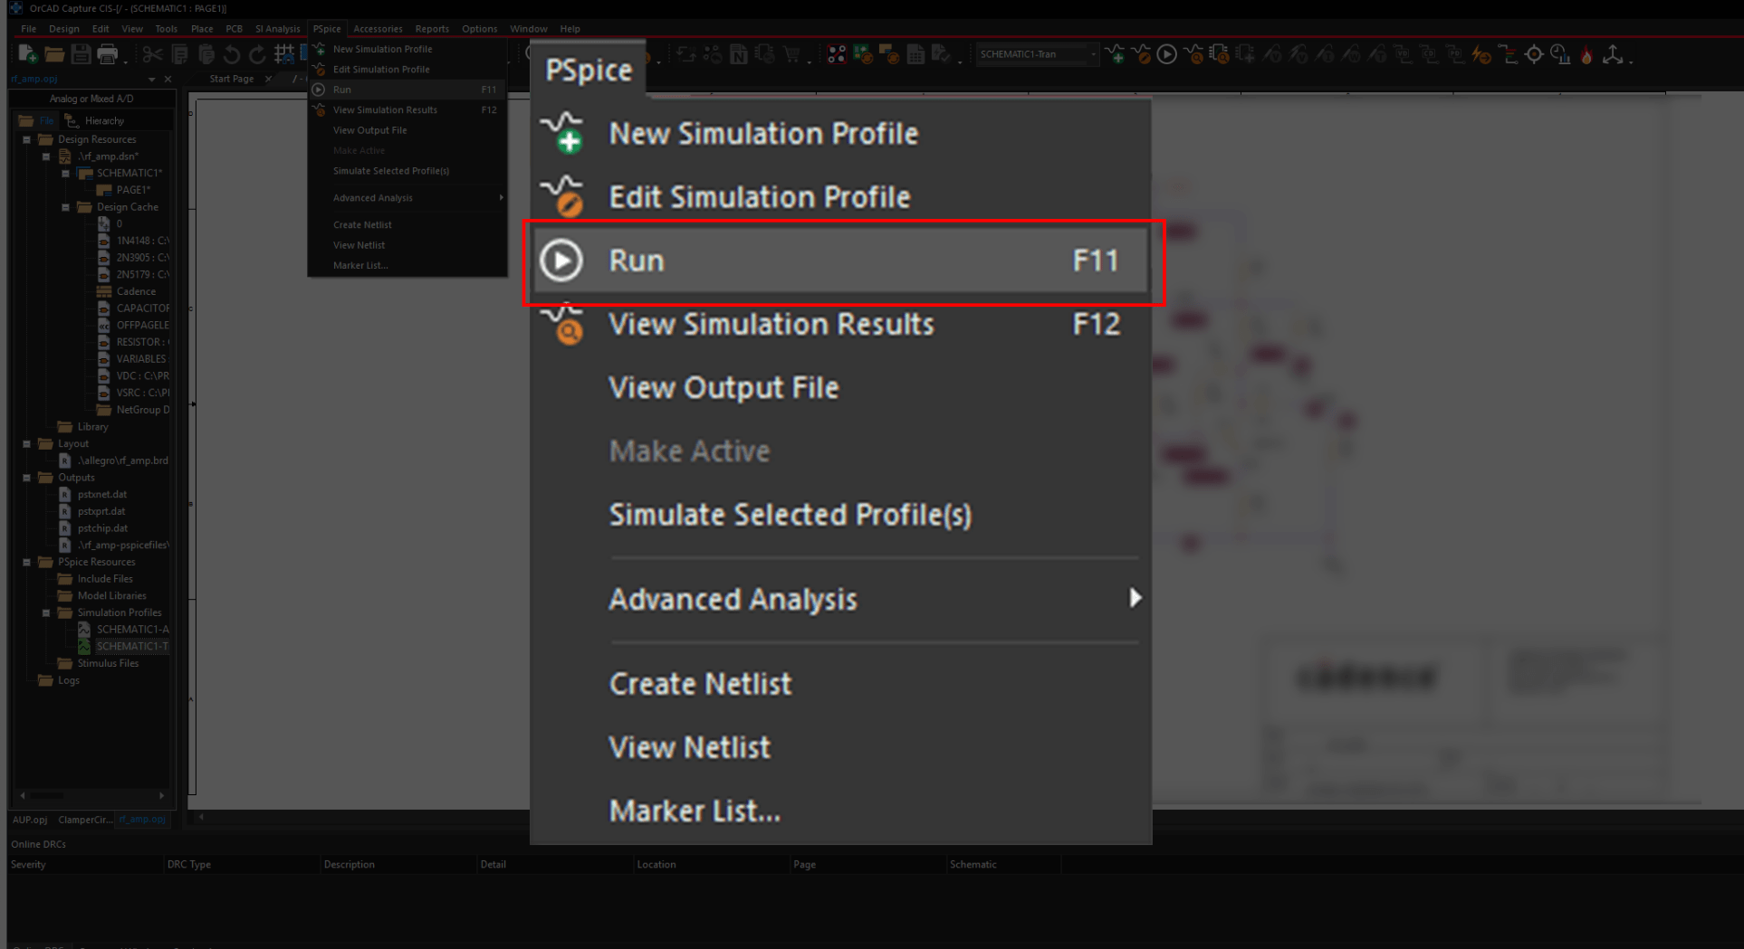The width and height of the screenshot is (1744, 949).
Task: Collapse the Outputs folder node
Action: 26,478
